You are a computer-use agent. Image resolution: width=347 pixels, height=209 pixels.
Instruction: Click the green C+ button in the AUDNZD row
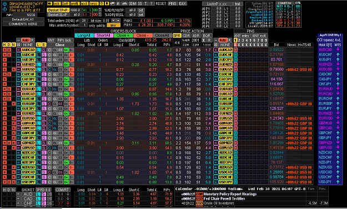pyautogui.click(x=66, y=65)
